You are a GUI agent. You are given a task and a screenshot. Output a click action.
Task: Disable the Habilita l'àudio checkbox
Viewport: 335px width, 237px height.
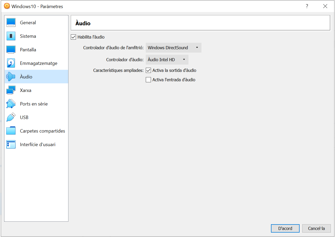(x=73, y=37)
